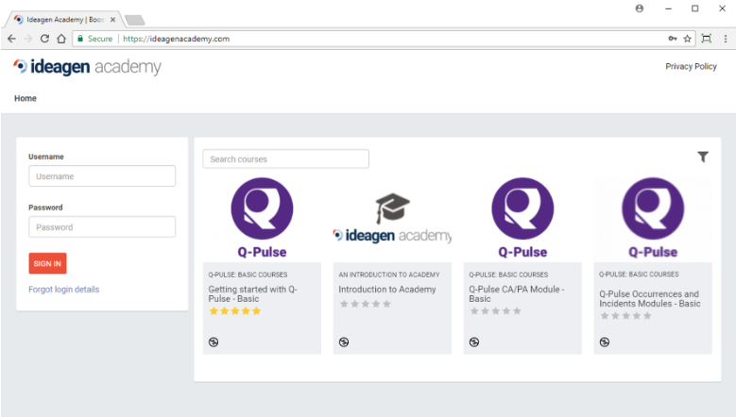Screen dimensions: 736x417
Task: Click the Home navigation item
Action: 26,98
